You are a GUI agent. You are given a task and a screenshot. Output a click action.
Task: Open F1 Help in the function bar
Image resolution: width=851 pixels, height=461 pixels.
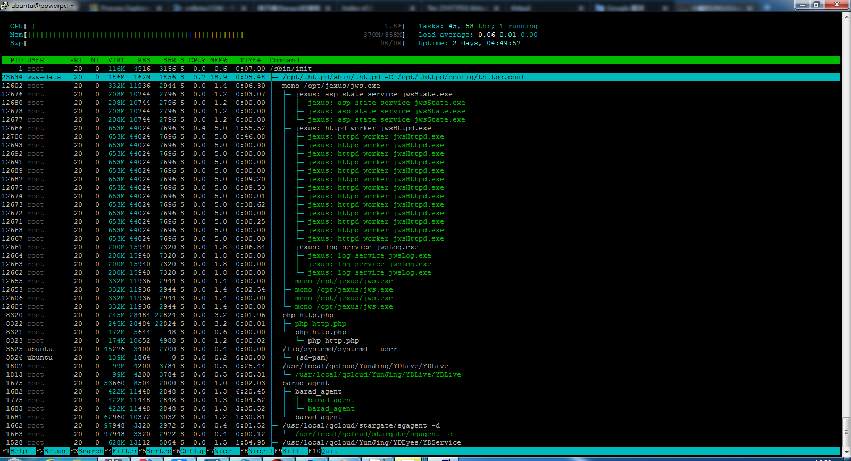(x=14, y=451)
